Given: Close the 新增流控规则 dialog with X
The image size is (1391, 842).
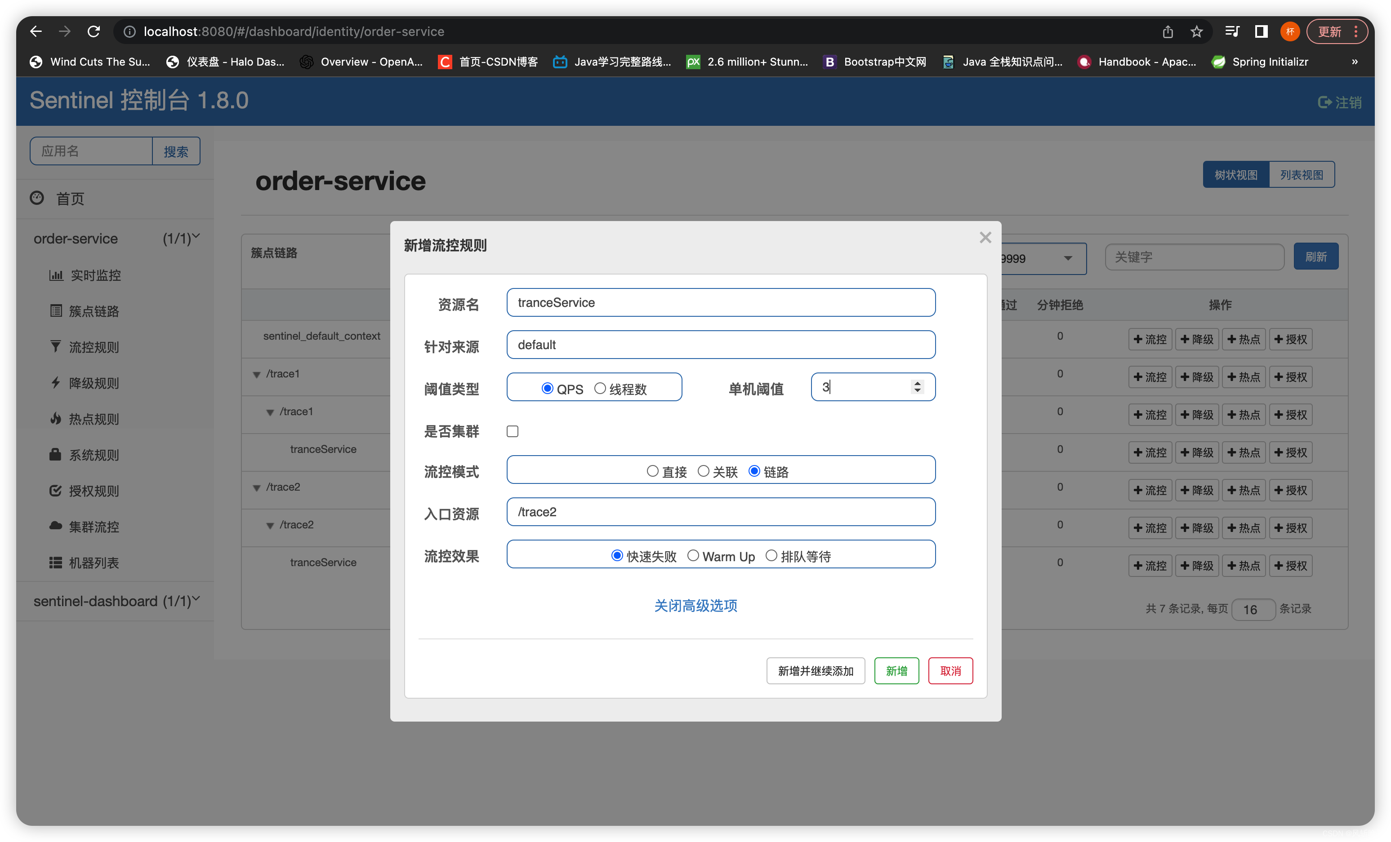Looking at the screenshot, I should pyautogui.click(x=985, y=238).
